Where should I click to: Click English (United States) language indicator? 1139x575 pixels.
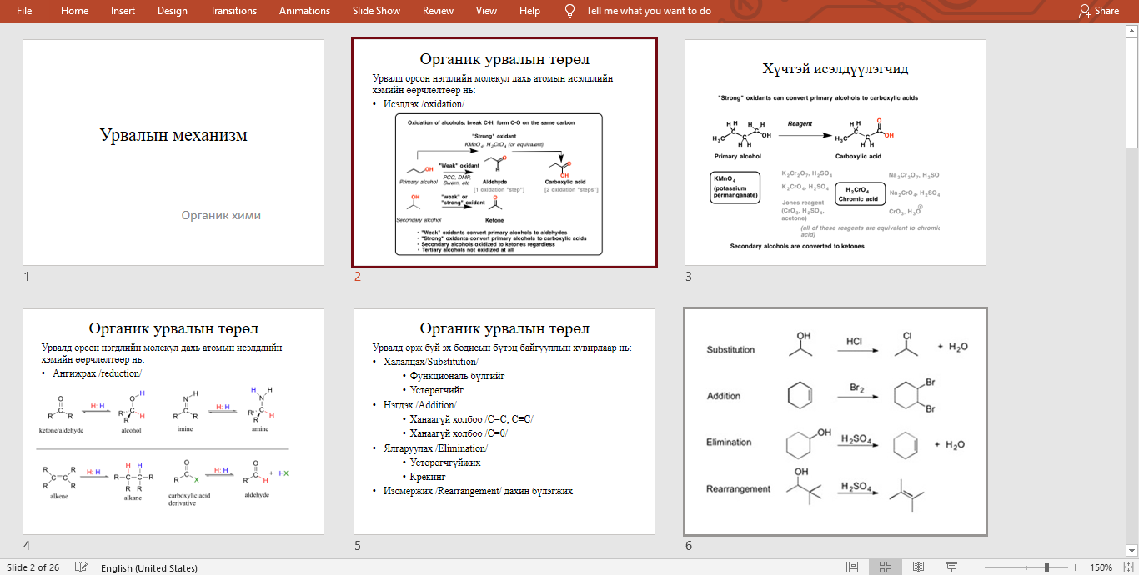(149, 567)
